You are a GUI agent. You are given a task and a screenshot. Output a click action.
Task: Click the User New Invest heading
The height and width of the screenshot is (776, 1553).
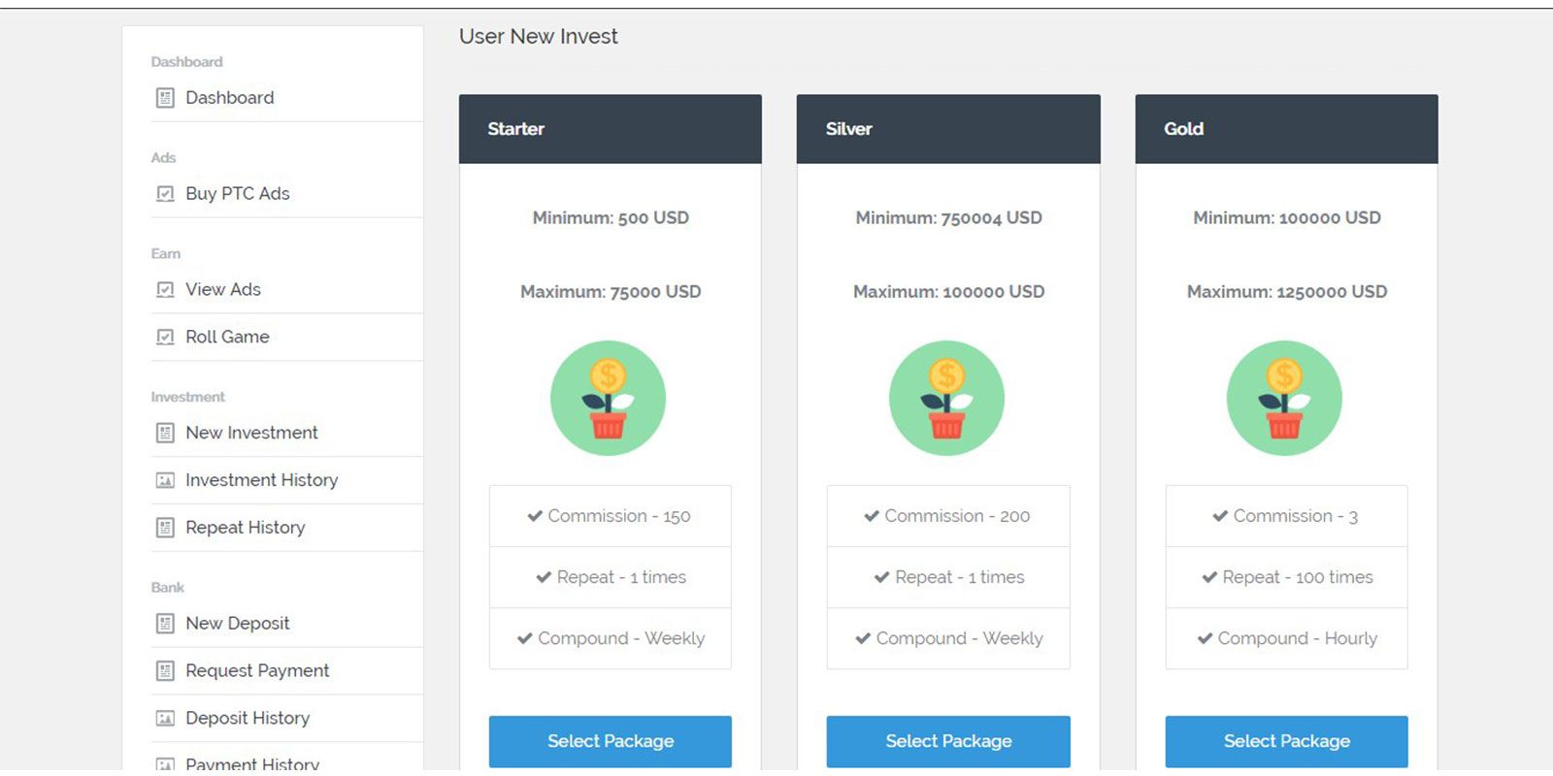pyautogui.click(x=539, y=37)
